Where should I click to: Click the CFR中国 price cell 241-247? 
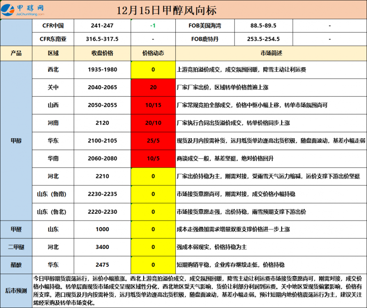102,26
